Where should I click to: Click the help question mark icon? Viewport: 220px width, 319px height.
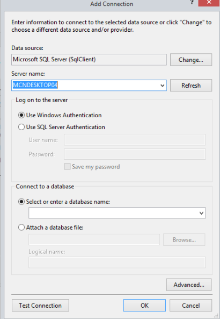192,2
